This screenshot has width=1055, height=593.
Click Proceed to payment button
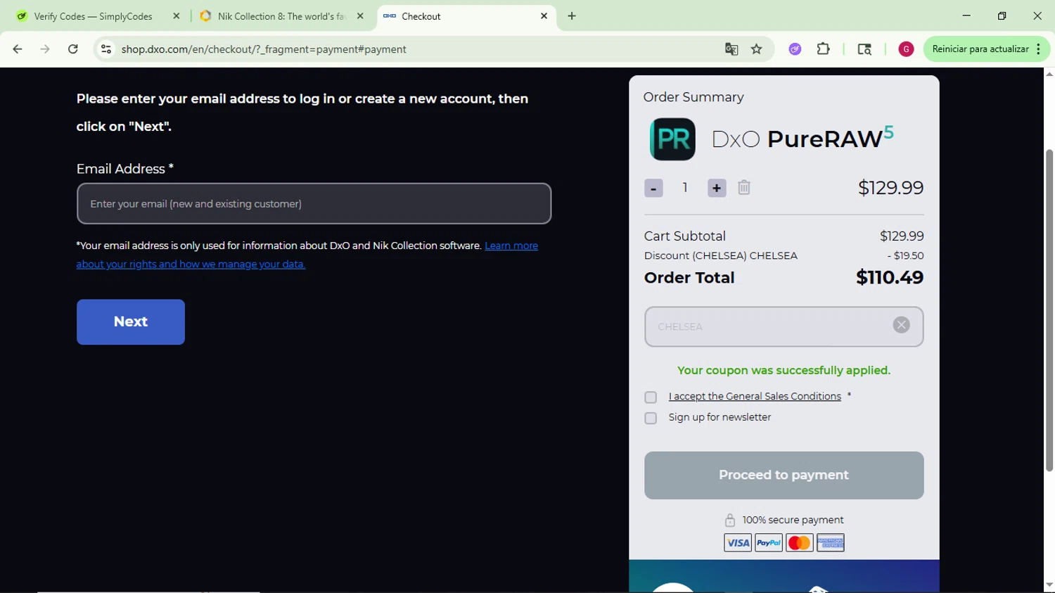pos(784,476)
